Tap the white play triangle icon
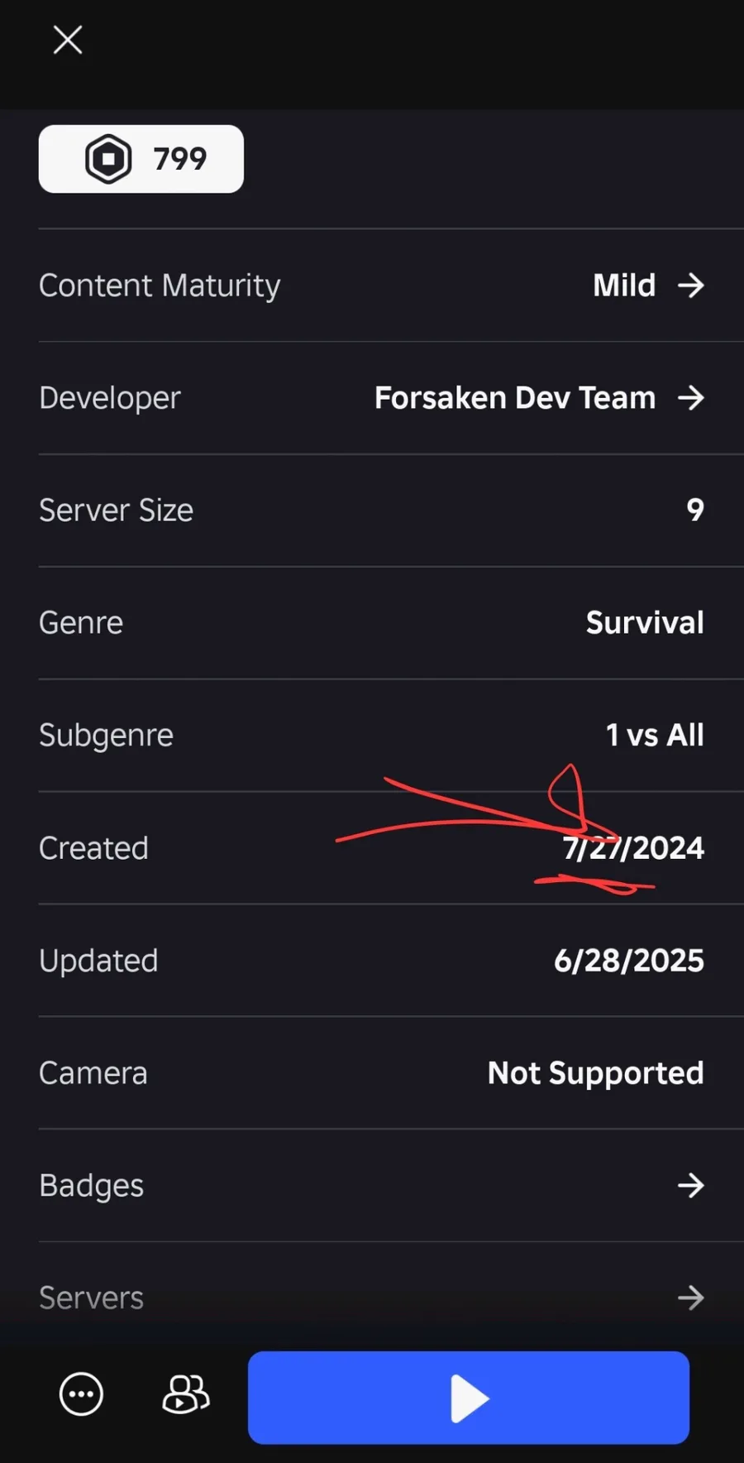The image size is (744, 1463). coord(470,1398)
